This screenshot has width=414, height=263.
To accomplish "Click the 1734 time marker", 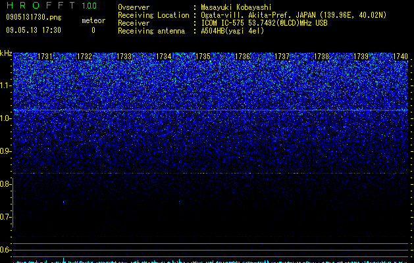I will point(164,57).
